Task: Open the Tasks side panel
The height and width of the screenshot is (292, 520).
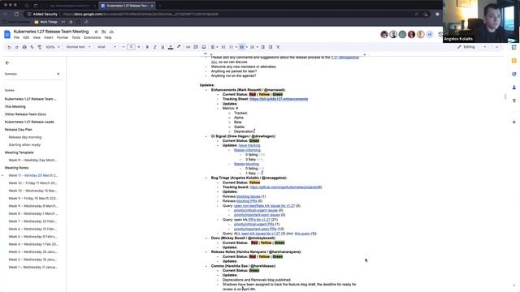Action: pos(514,74)
